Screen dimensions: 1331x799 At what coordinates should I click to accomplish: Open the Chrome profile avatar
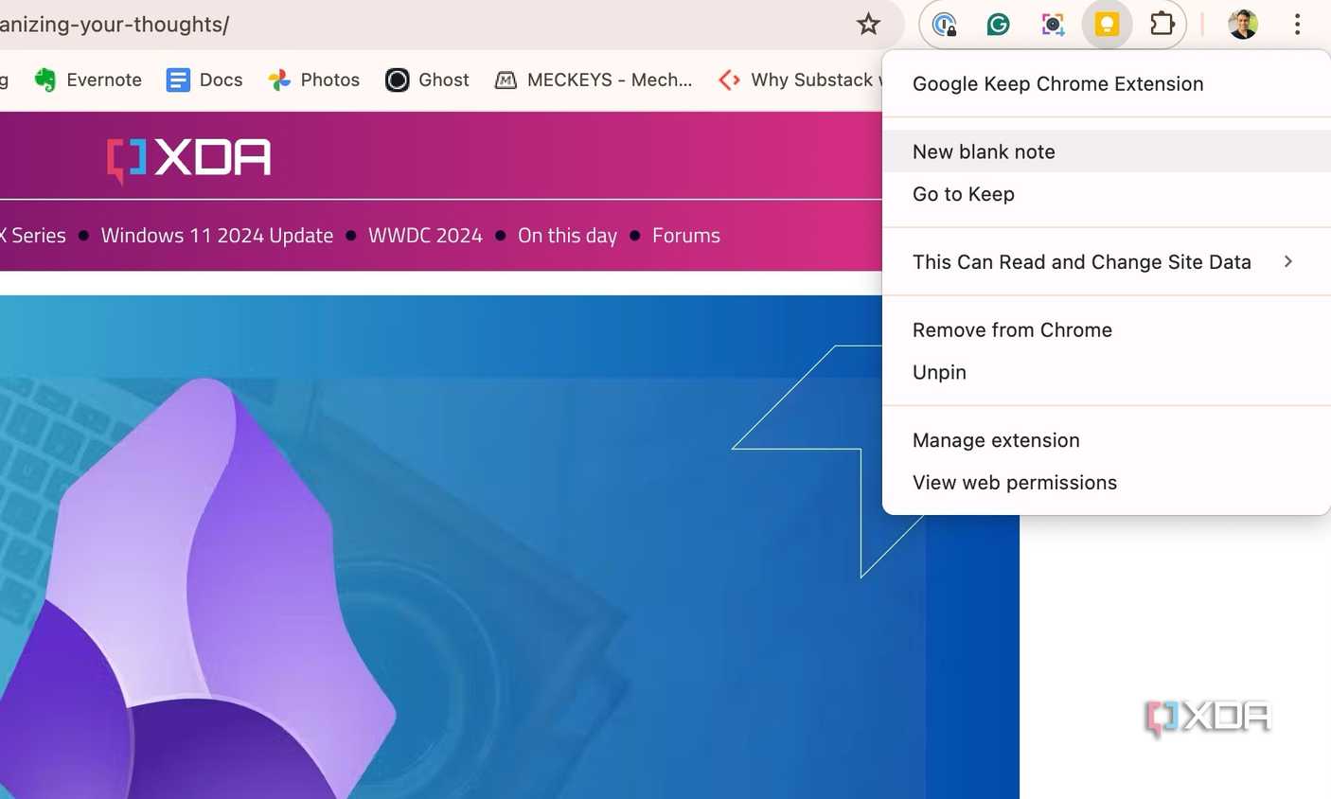[1243, 25]
